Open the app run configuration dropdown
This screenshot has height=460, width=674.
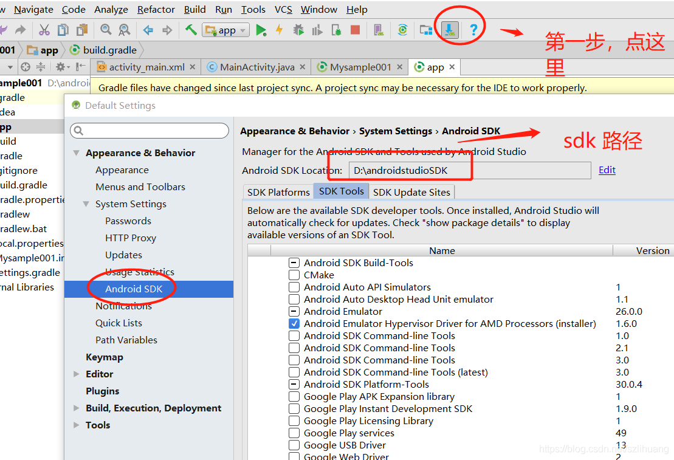(225, 30)
